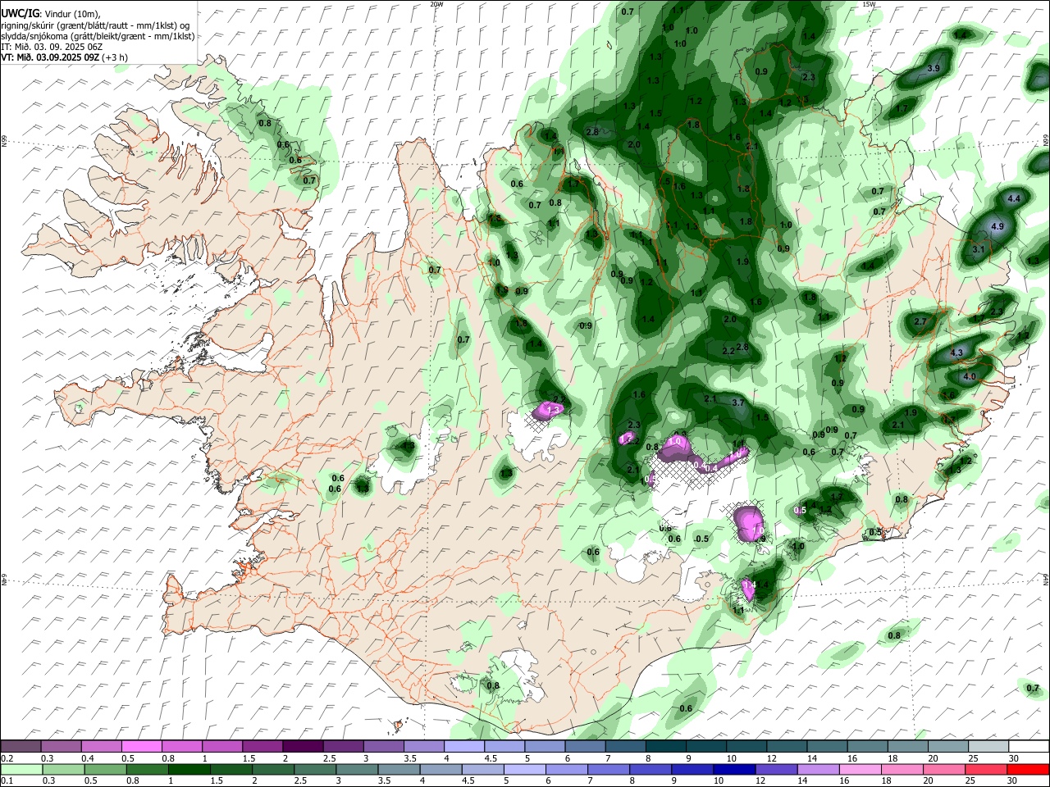Click the lavender swatch labeled 4 in snow scale

pyautogui.click(x=463, y=747)
